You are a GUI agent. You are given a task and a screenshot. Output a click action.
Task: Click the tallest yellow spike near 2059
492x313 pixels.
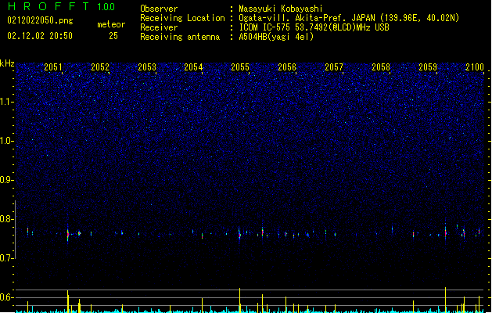[x=446, y=300]
